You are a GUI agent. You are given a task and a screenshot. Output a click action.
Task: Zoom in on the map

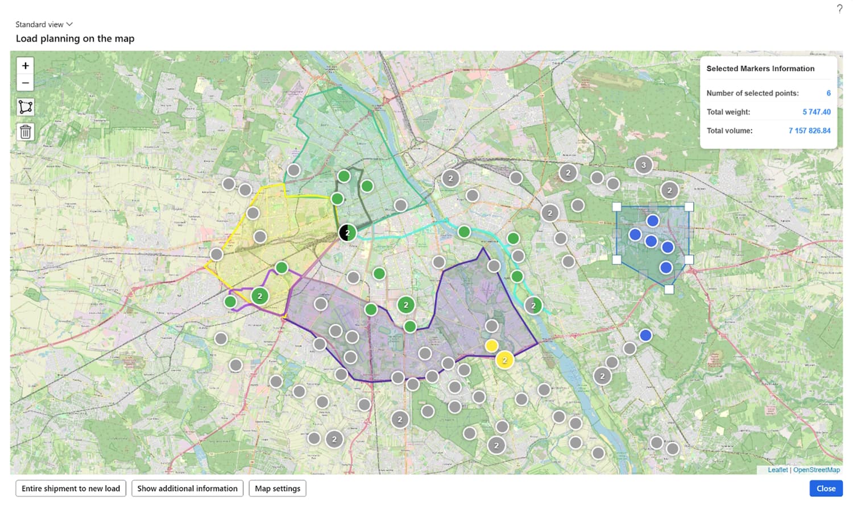[x=25, y=66]
